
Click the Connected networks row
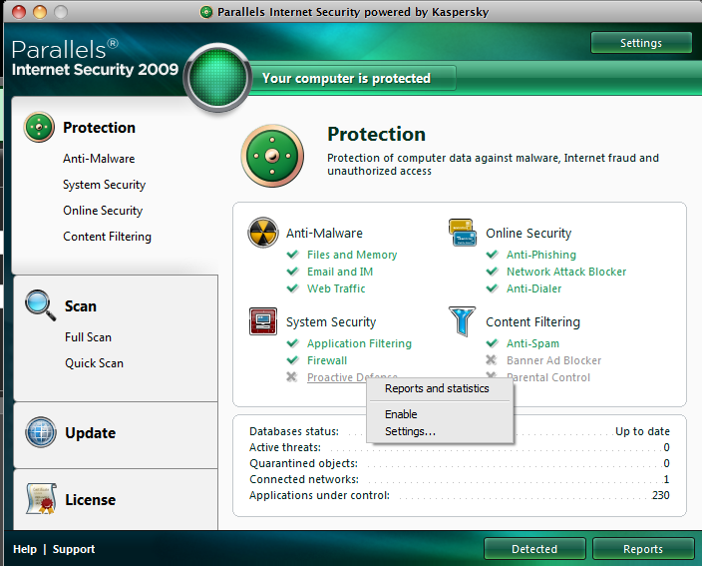coord(460,479)
